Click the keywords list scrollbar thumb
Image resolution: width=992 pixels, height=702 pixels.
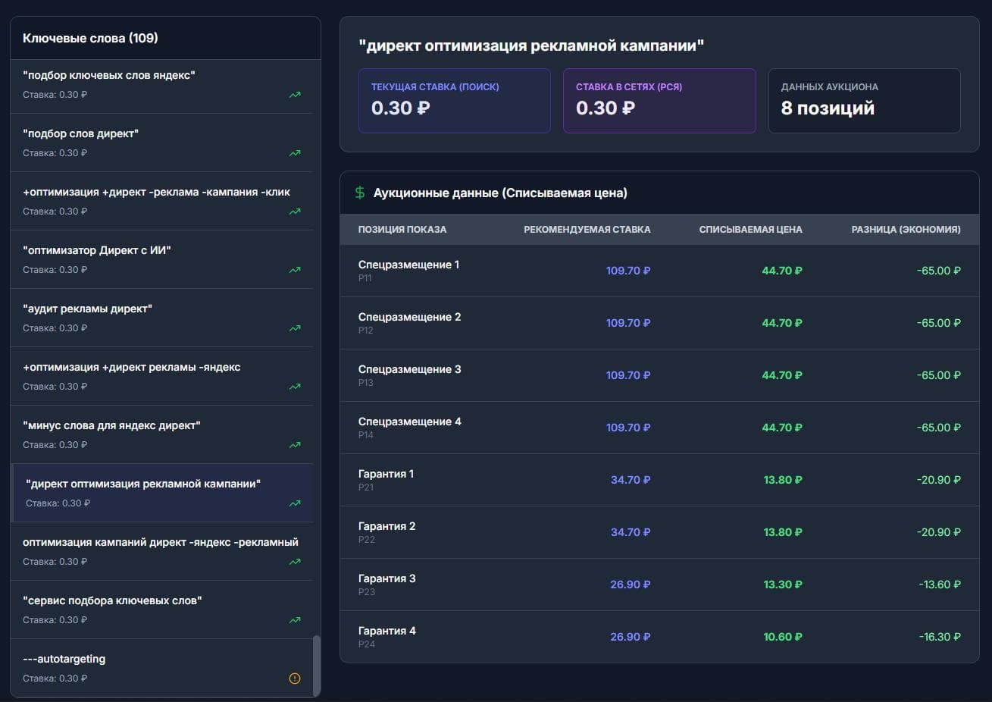coord(317,665)
